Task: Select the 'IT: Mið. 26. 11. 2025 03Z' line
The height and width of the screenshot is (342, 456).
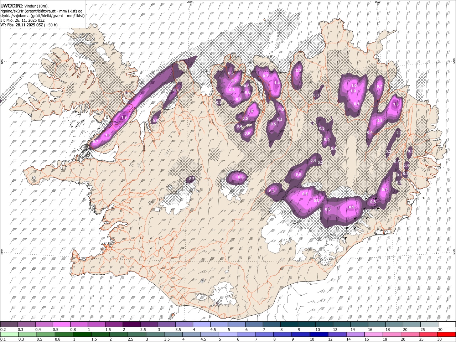Action: (x=22, y=20)
